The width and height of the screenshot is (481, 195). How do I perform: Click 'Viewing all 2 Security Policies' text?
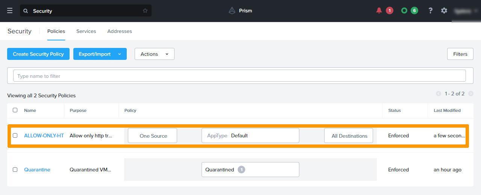click(41, 95)
